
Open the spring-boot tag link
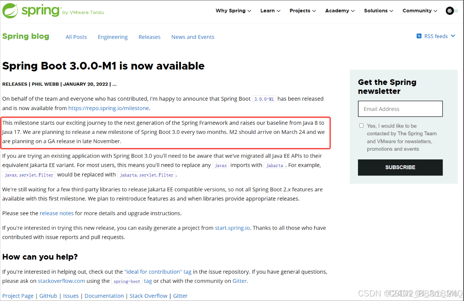tap(148, 281)
